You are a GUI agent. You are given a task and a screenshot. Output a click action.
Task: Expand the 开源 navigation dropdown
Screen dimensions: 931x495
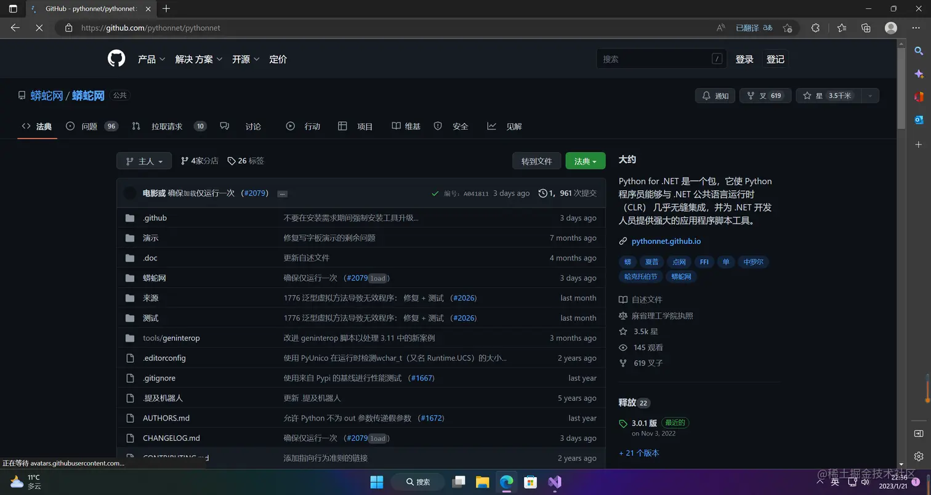click(246, 59)
